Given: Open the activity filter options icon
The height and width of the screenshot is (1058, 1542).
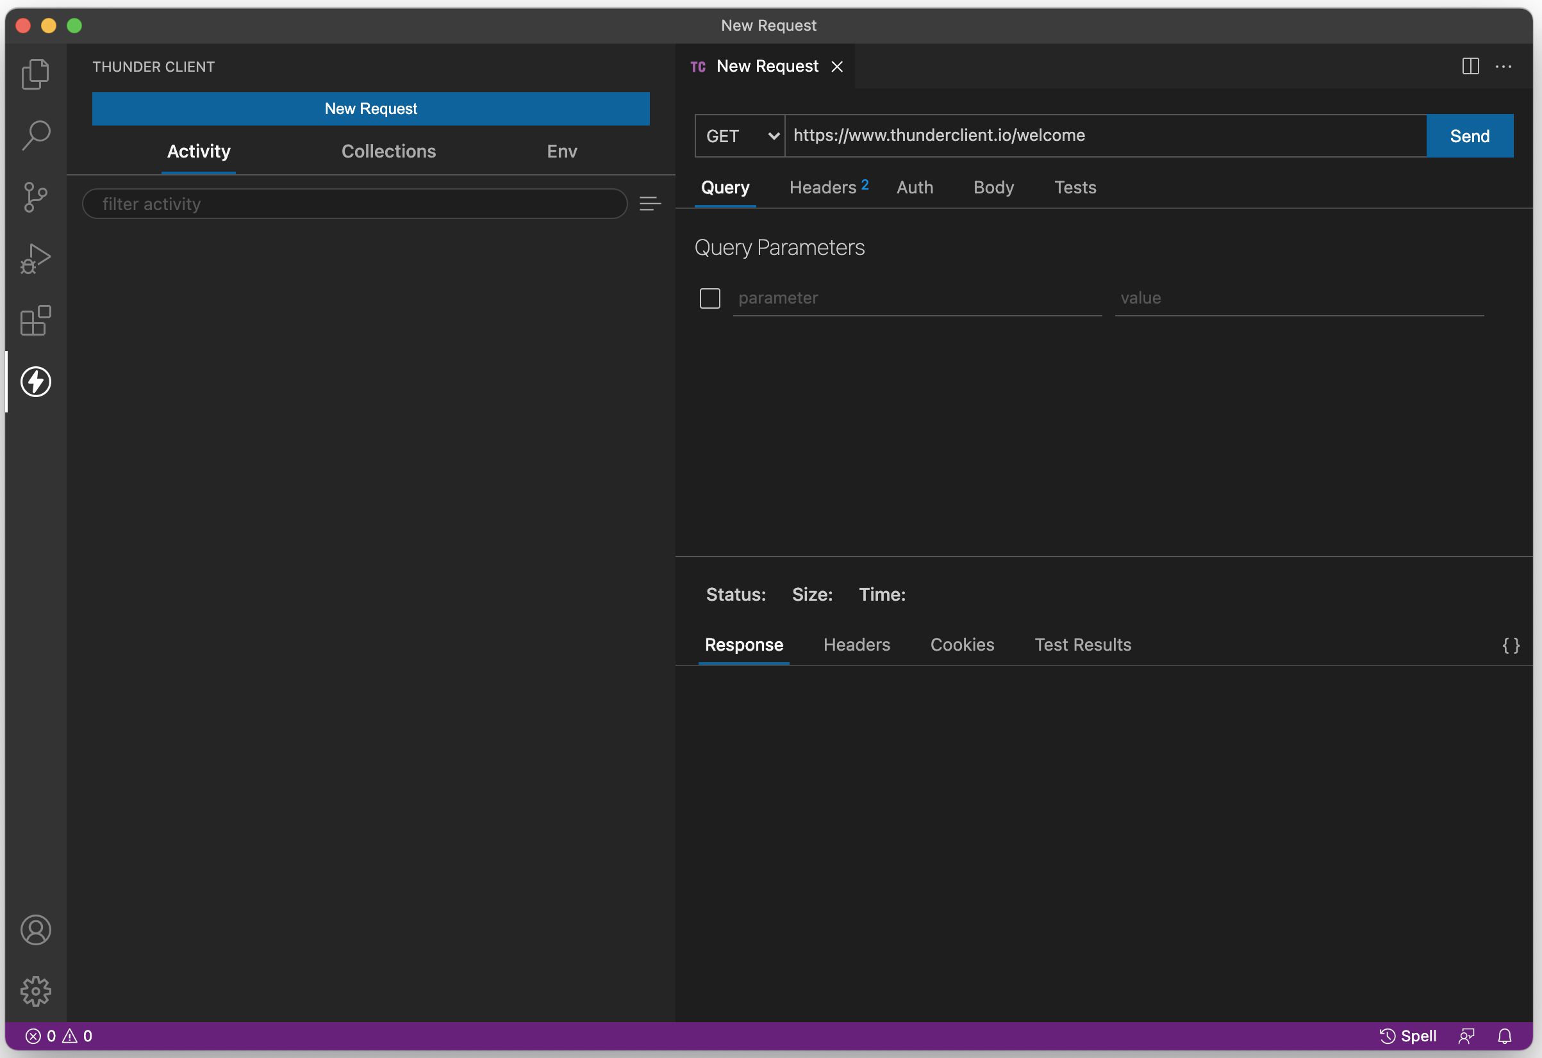Looking at the screenshot, I should click(650, 204).
